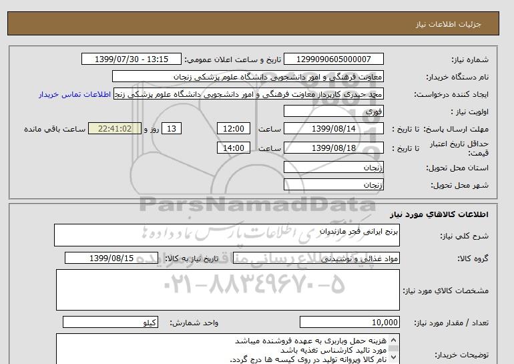Click label شماره نیاز
The image size is (514, 364).
click(470, 59)
